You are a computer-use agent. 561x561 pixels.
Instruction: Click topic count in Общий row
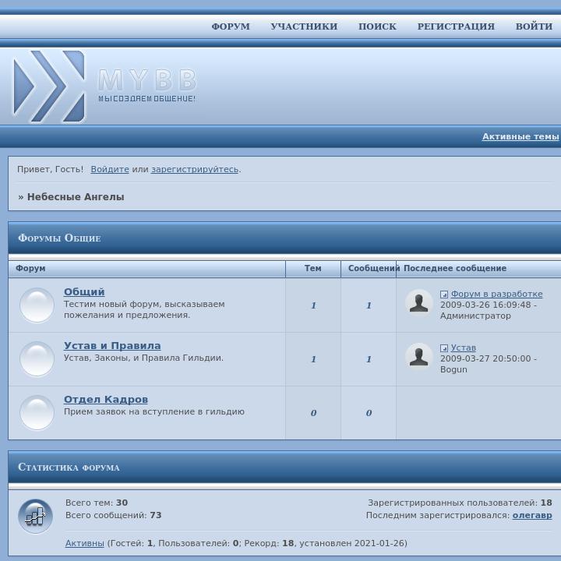tap(313, 305)
